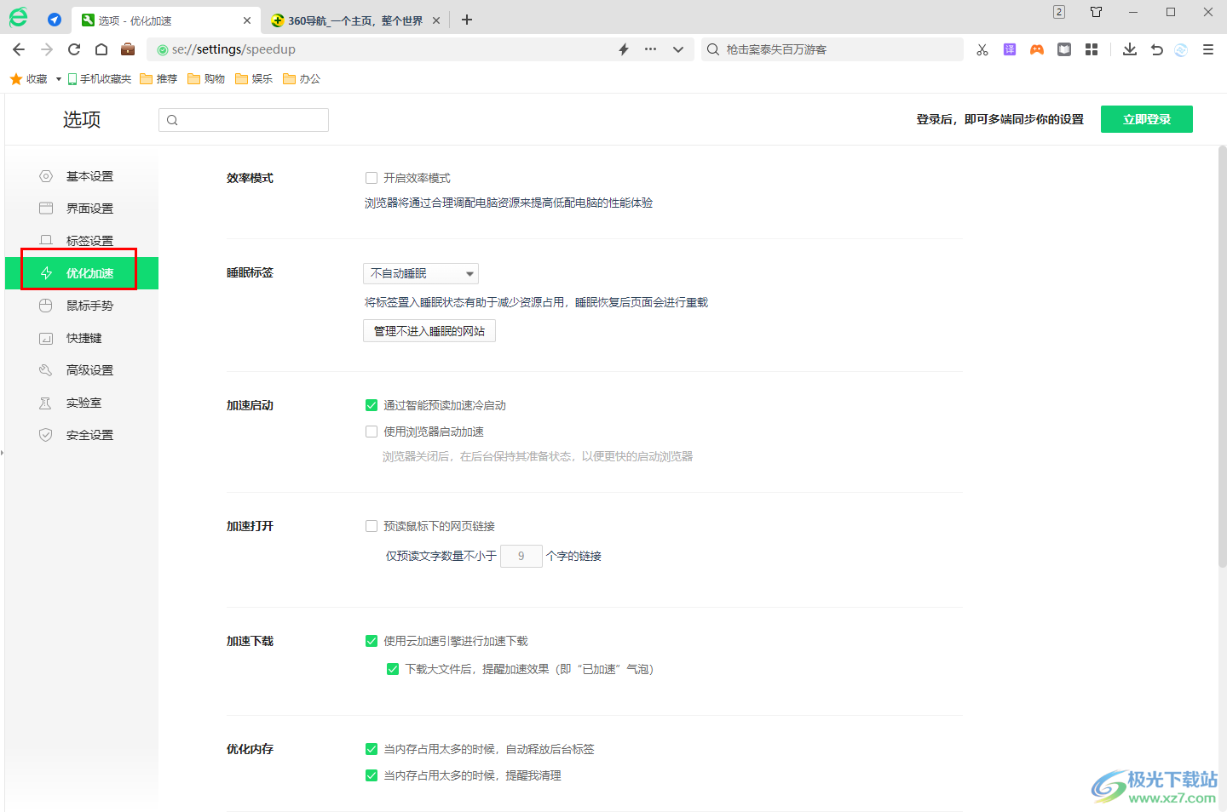Open the 娱乐 bookmark folder

coord(254,78)
